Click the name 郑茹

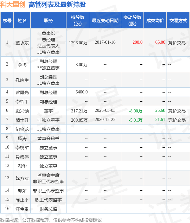[x=22, y=191]
